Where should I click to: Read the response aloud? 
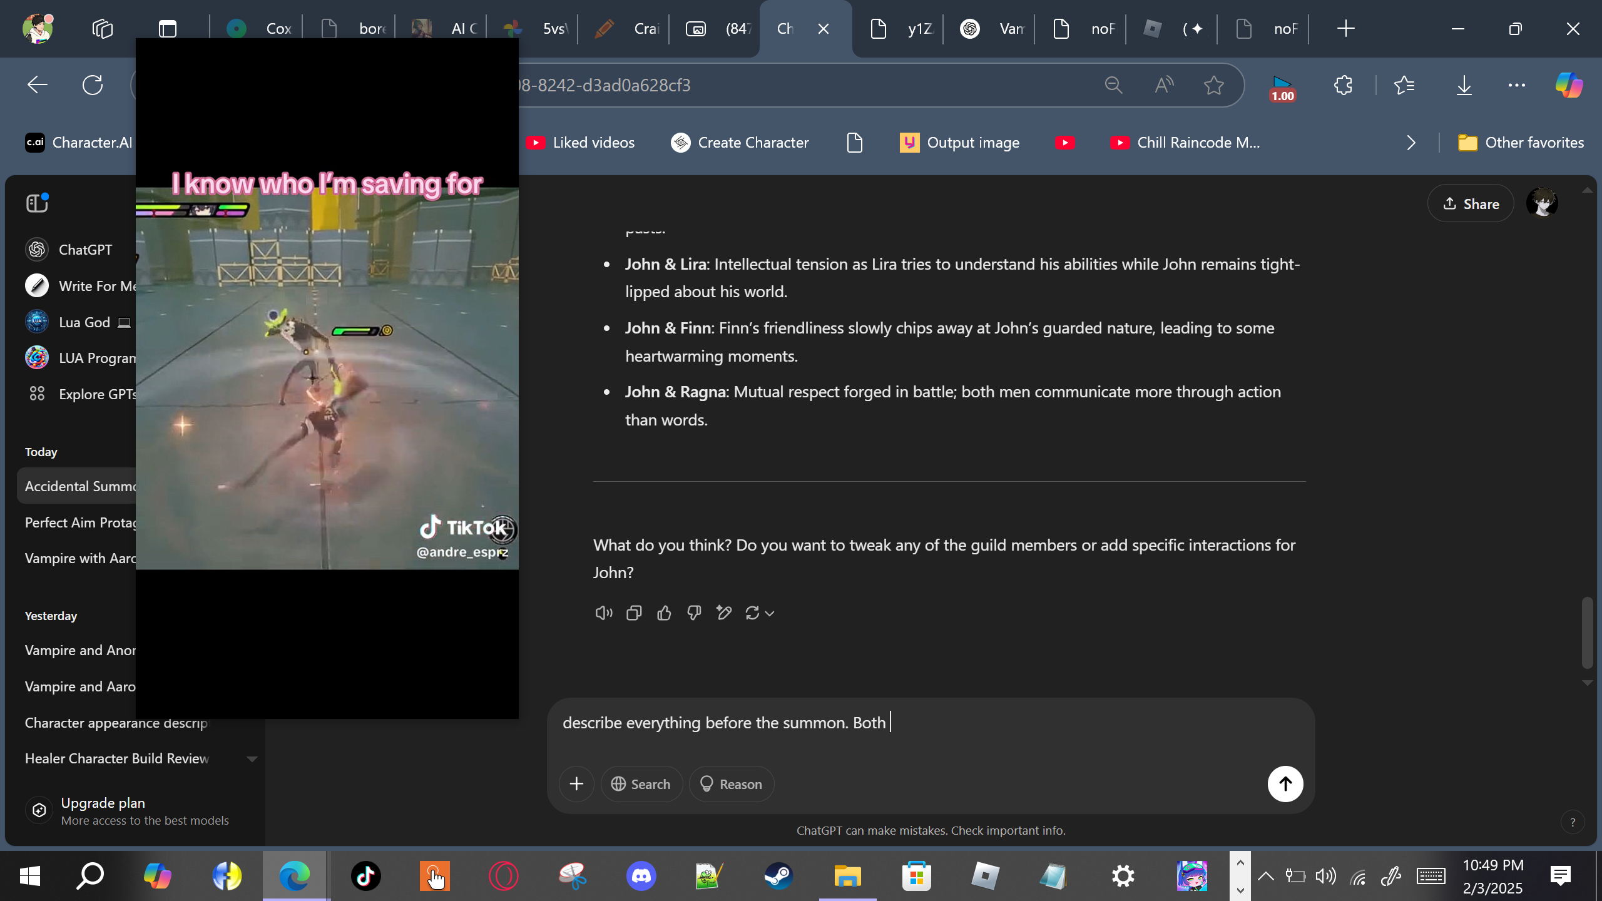pyautogui.click(x=604, y=613)
